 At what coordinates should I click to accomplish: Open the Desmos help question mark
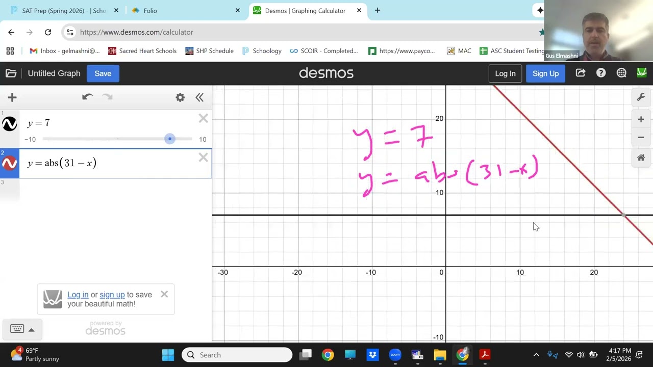[x=601, y=73]
